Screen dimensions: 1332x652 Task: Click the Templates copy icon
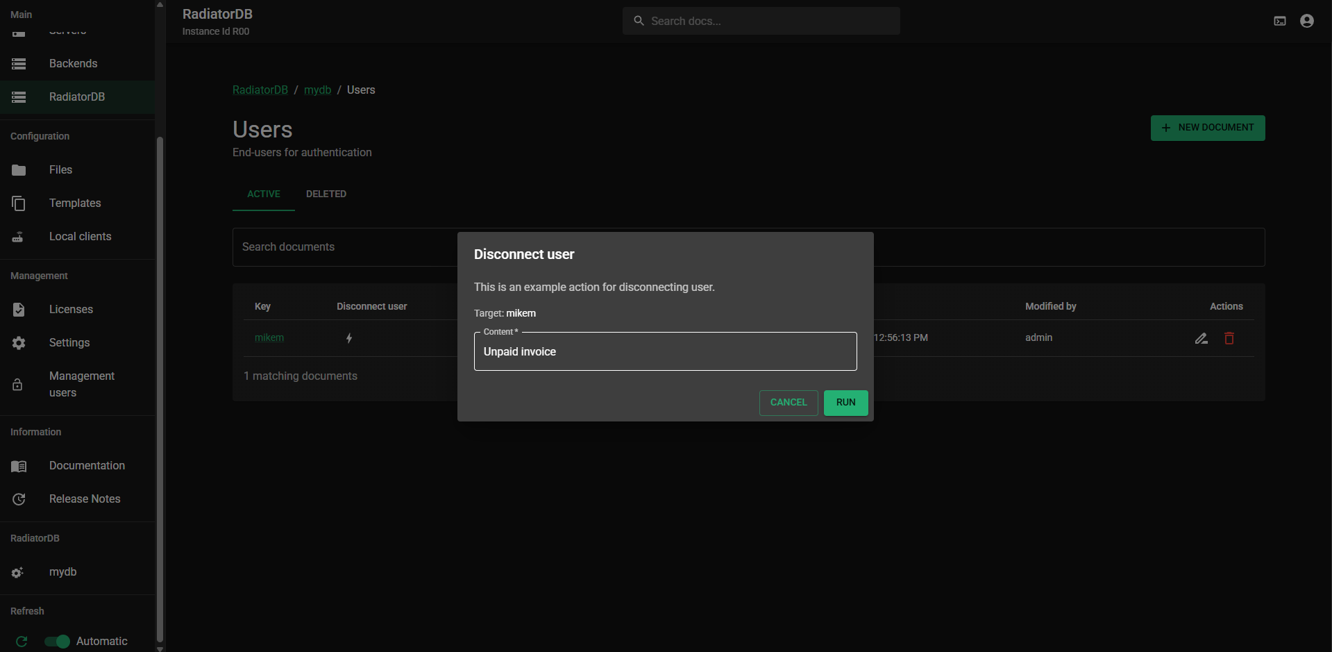(19, 203)
